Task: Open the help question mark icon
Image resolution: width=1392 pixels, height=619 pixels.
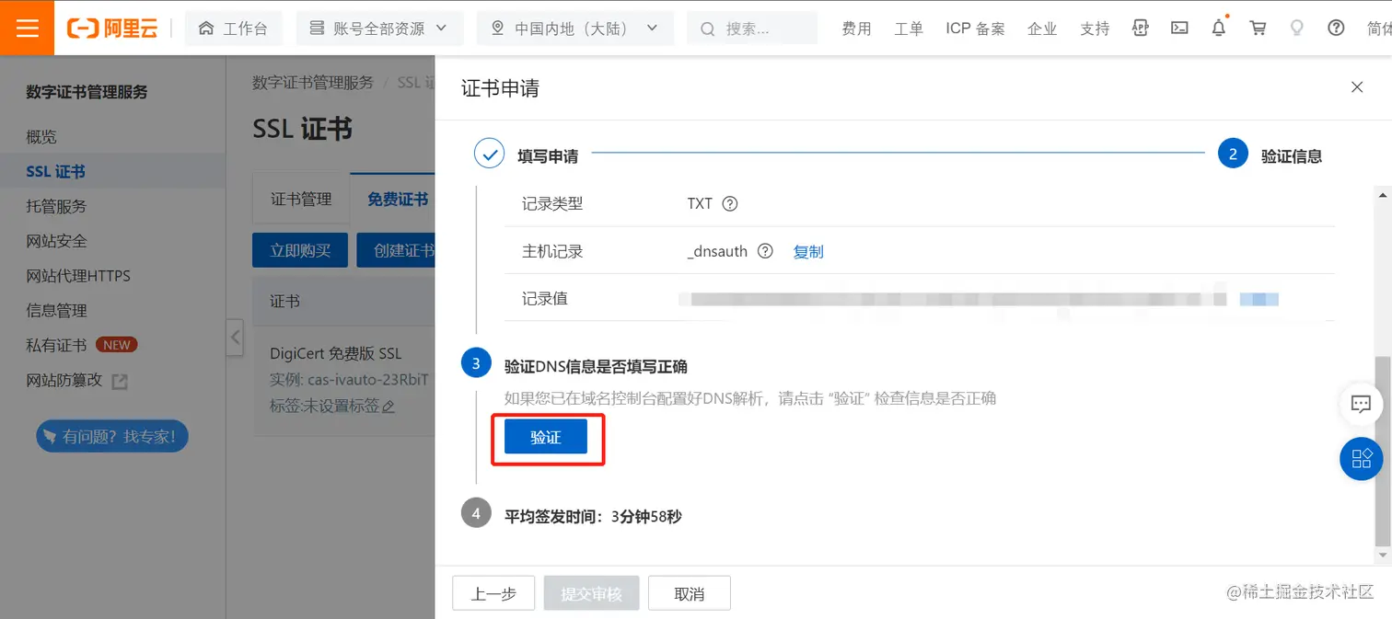Action: coord(1336,28)
